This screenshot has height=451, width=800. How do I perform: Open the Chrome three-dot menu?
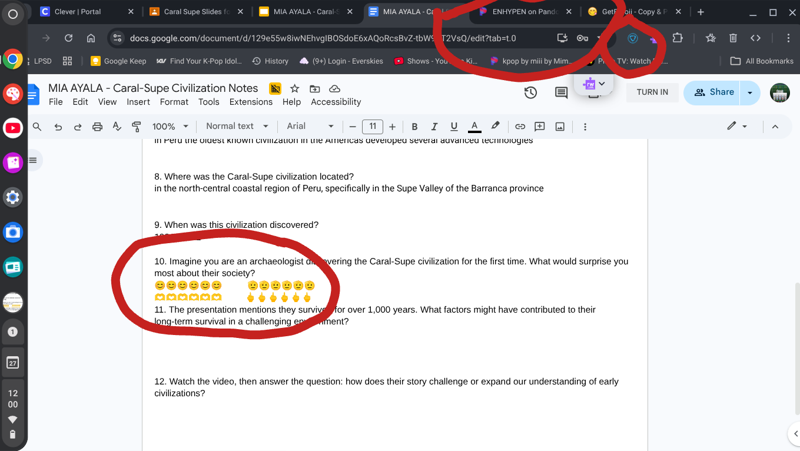tap(788, 38)
